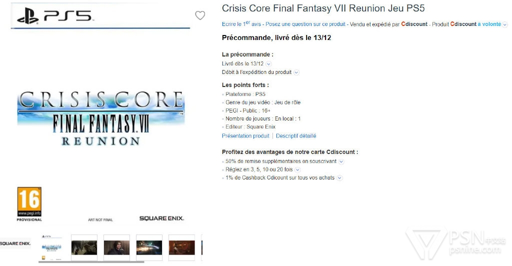Select the orange-toned screenshot thumbnail
Screen dimensions: 512x266
pyautogui.click(x=182, y=247)
